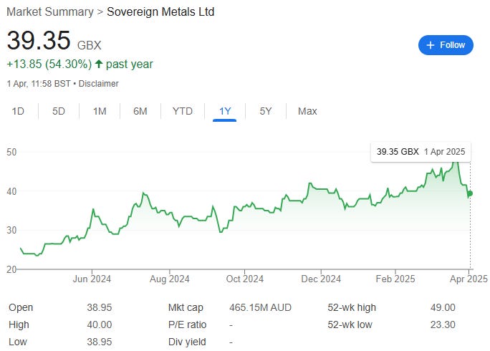Click the 39.35 GBX chart tooltip

[x=421, y=152]
